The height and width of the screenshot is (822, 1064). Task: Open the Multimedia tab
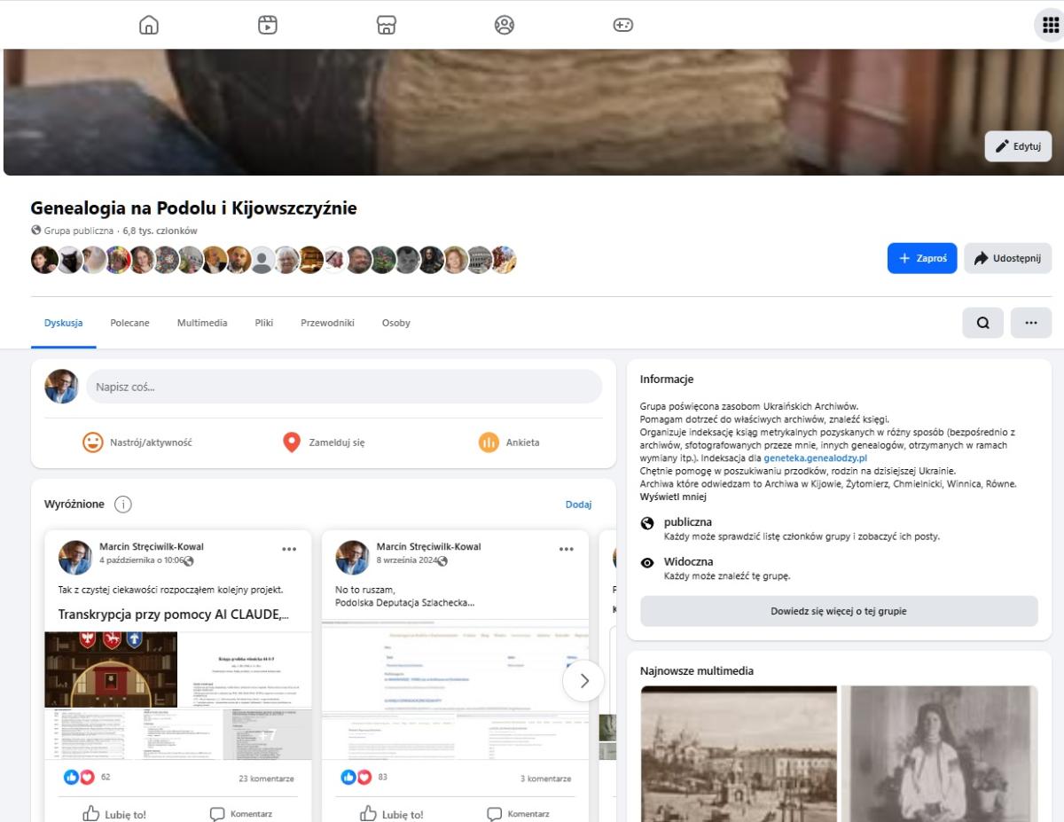point(202,323)
